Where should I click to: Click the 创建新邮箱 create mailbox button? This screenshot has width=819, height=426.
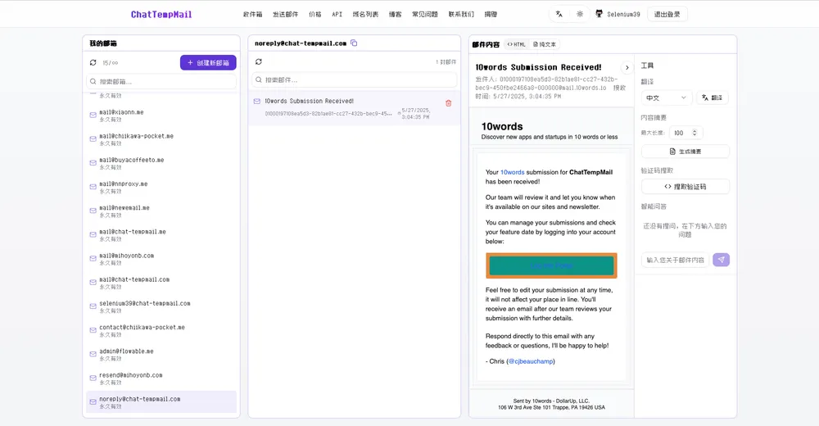pos(208,63)
